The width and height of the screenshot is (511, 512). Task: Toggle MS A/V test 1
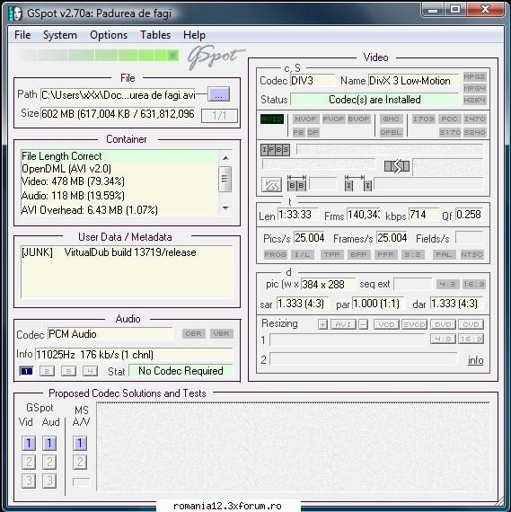tap(80, 443)
